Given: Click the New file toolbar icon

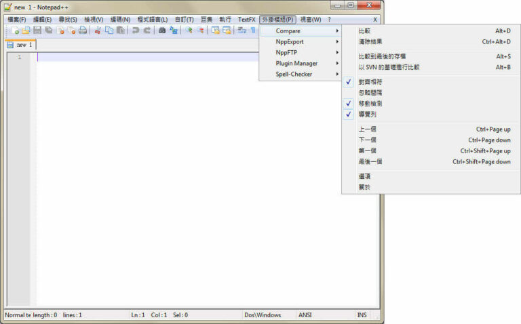Looking at the screenshot, I should [15, 31].
